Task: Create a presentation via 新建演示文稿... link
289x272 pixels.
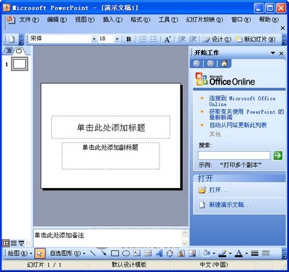Action: pos(230,205)
